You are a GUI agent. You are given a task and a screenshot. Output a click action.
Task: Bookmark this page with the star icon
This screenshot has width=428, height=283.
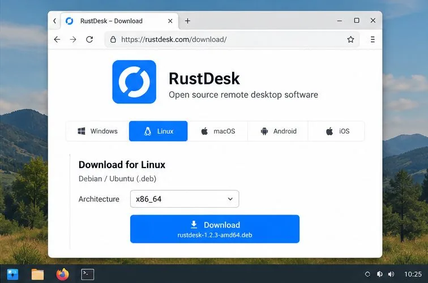tap(351, 40)
